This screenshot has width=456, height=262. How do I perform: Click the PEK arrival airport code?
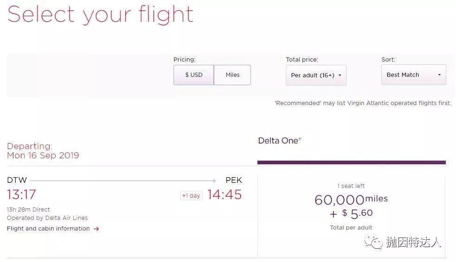pyautogui.click(x=234, y=180)
